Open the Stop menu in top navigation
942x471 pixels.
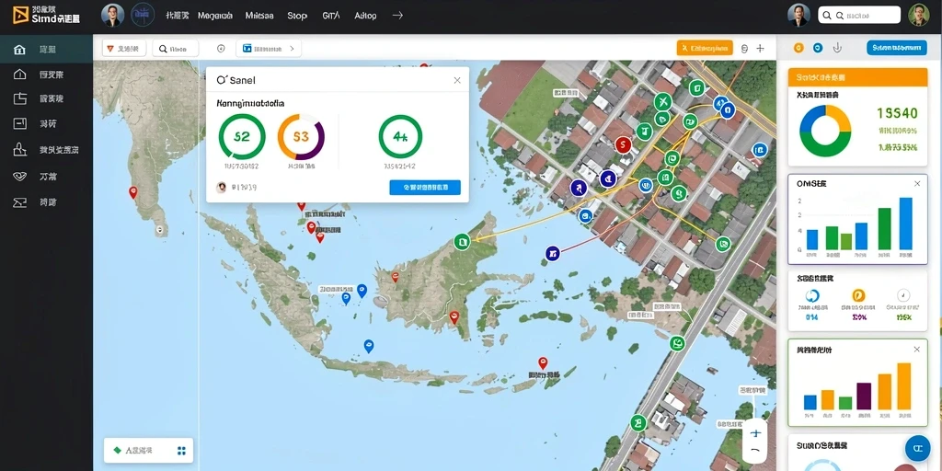pos(297,16)
